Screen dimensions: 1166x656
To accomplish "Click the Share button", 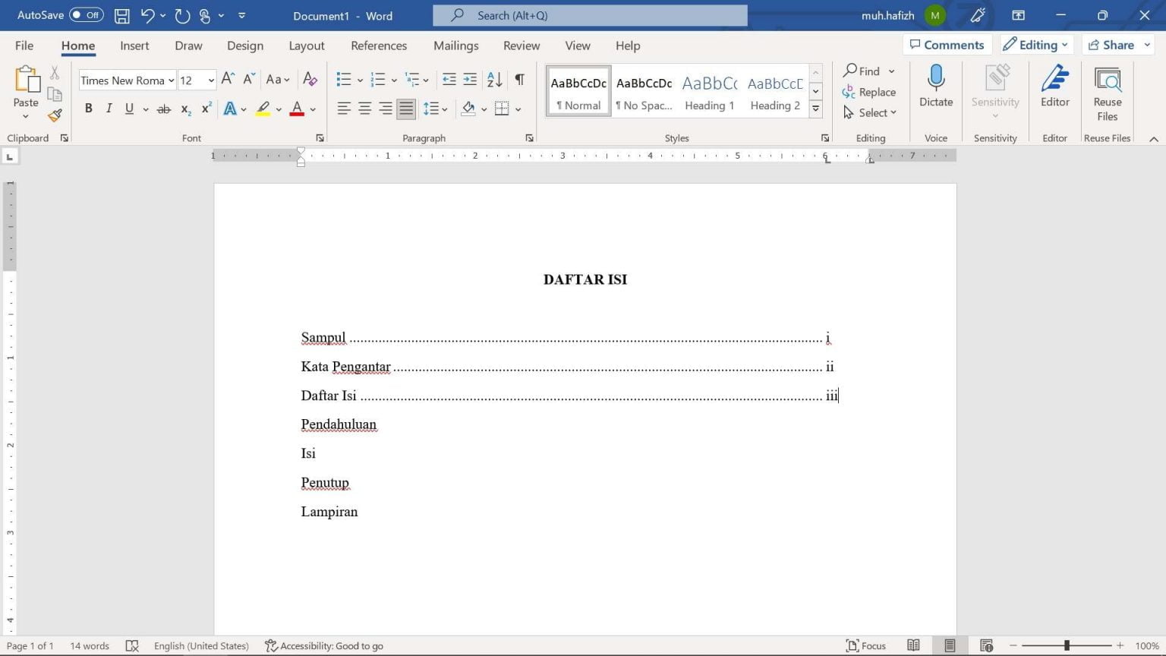I will coord(1115,44).
